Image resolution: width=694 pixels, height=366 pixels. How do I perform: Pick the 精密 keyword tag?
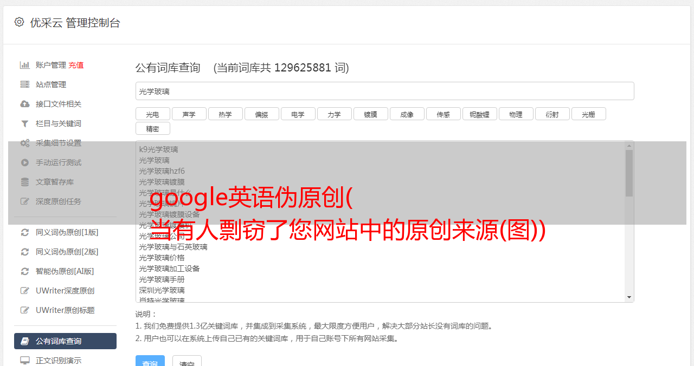[x=152, y=128]
